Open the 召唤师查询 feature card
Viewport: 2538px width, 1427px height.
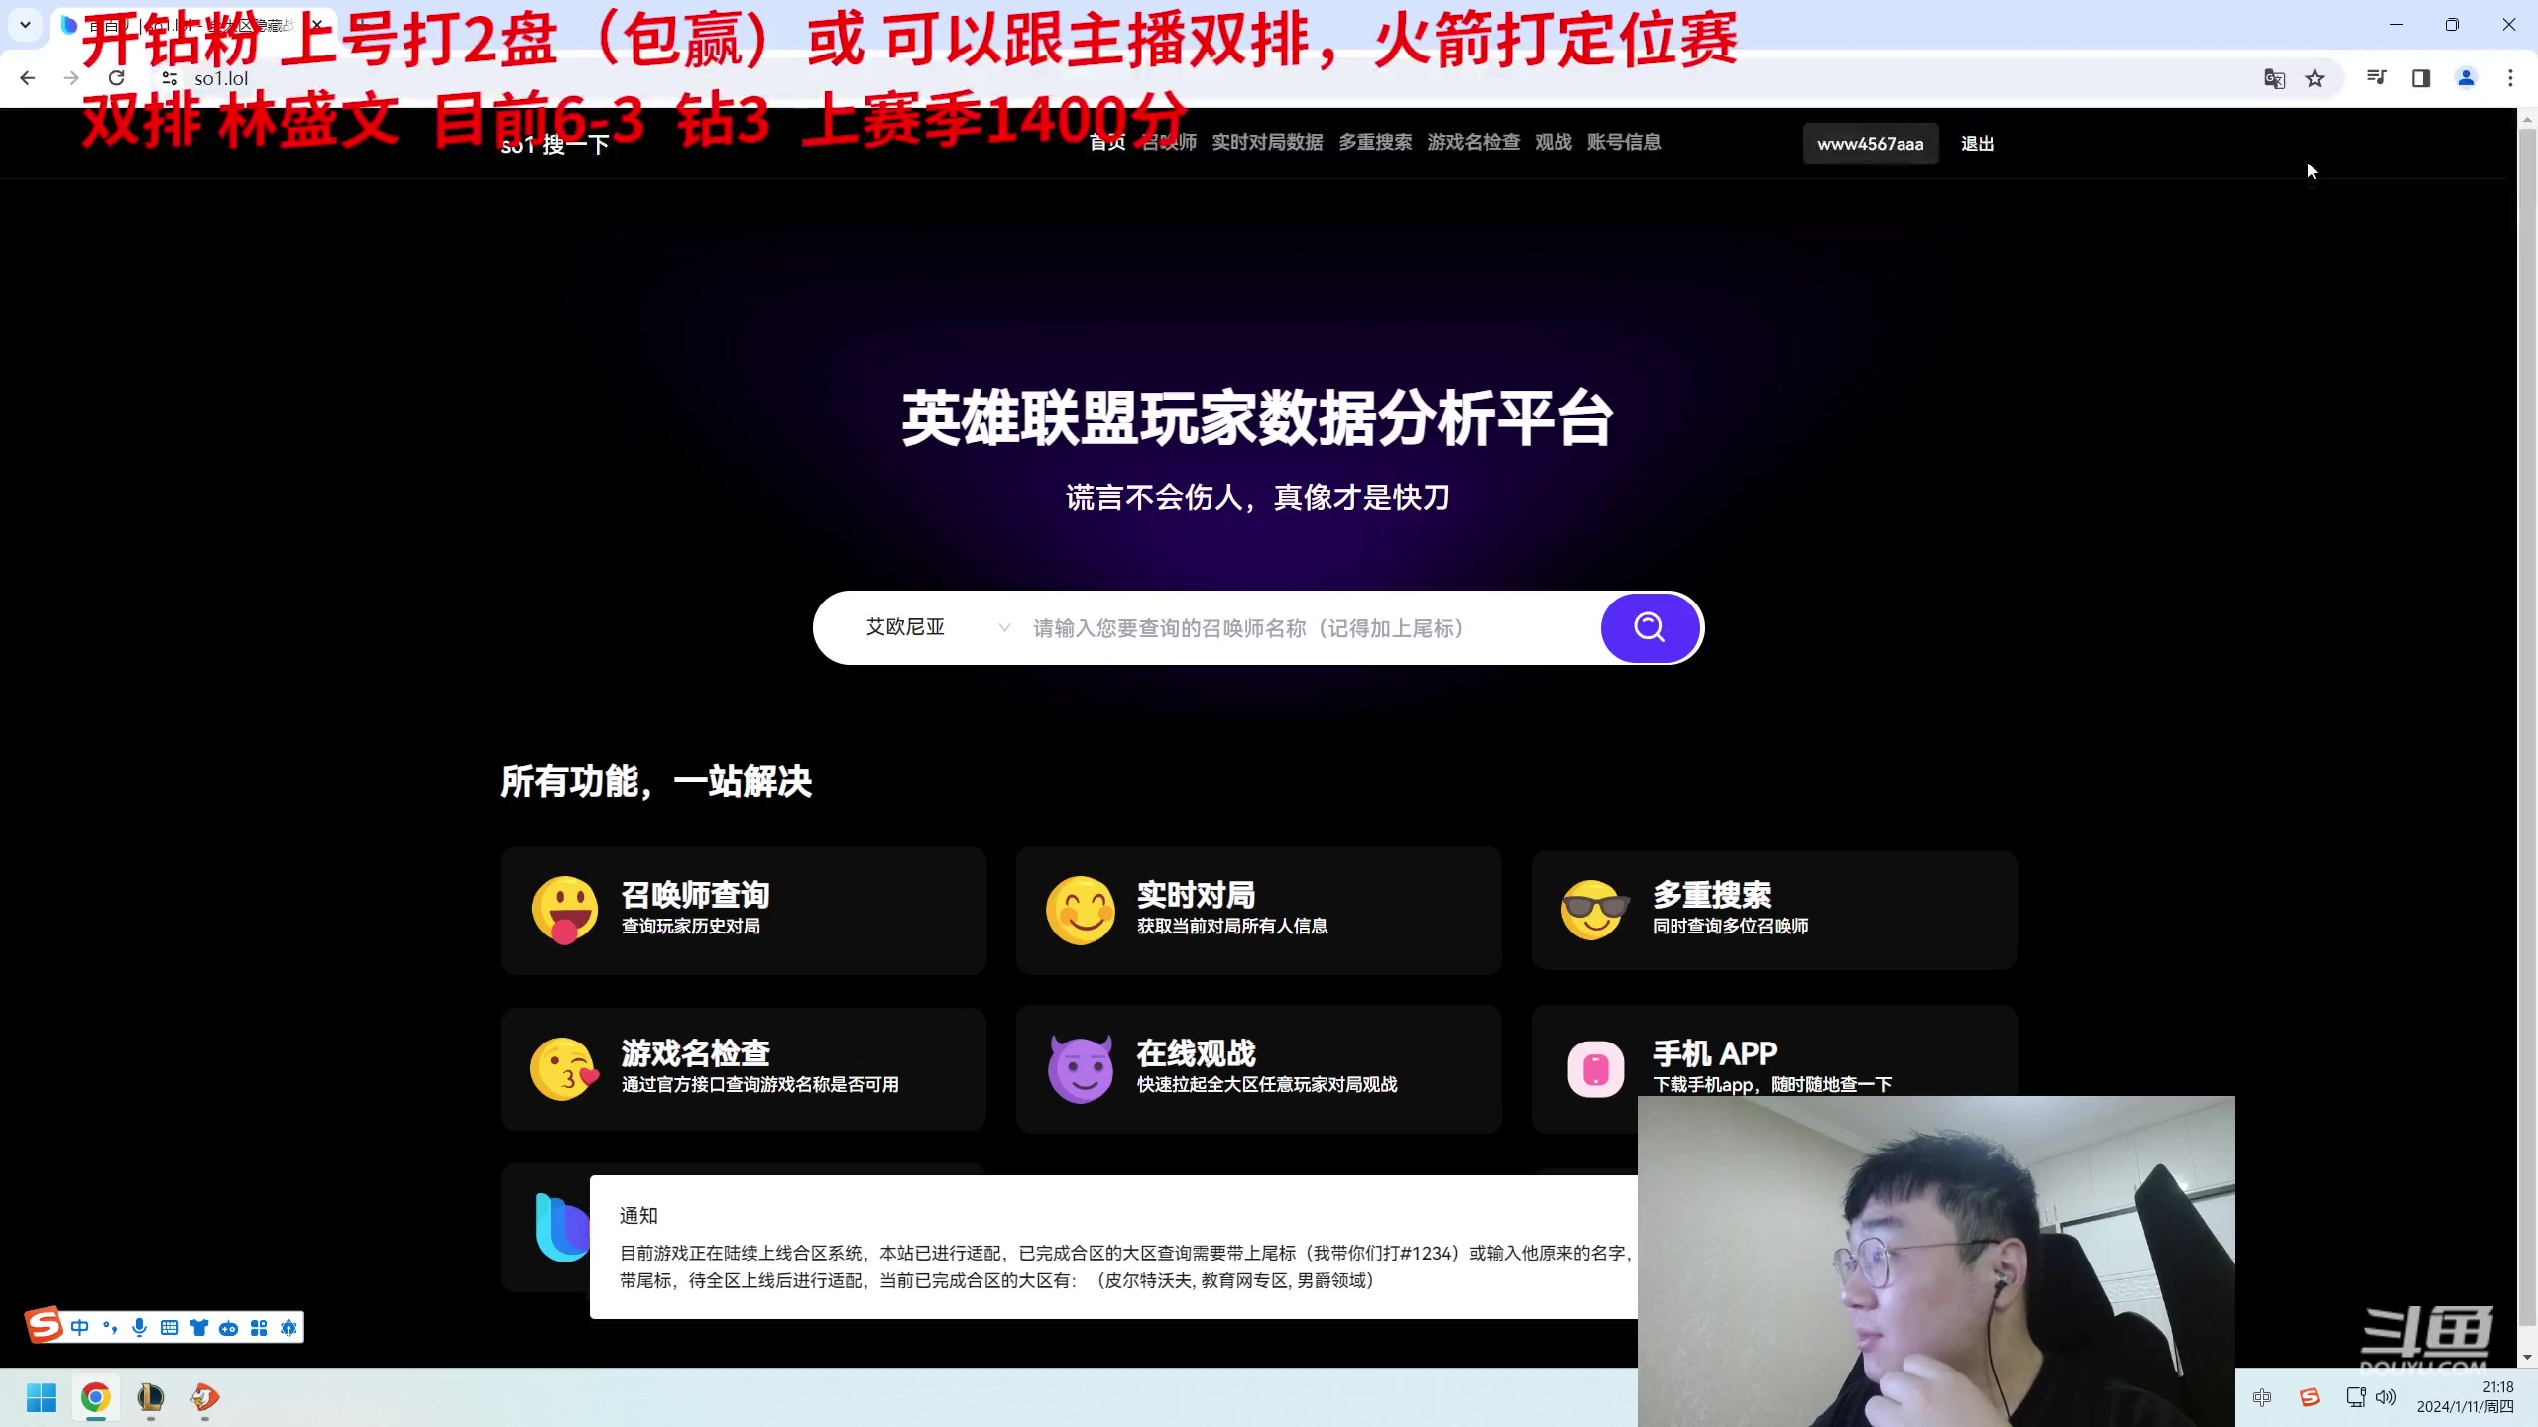(743, 910)
